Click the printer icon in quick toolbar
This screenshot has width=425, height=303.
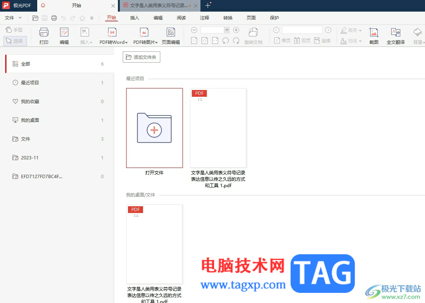(54, 18)
